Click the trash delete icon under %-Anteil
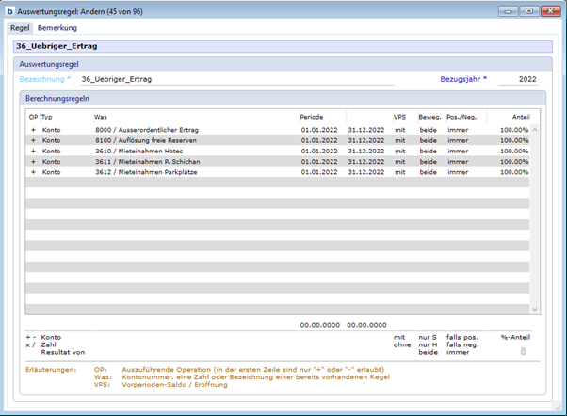The image size is (567, 416). pos(524,351)
